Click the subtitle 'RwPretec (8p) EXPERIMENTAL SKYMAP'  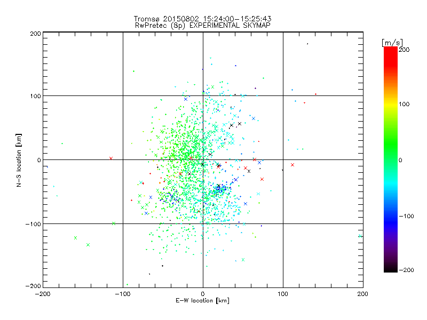tap(203, 26)
